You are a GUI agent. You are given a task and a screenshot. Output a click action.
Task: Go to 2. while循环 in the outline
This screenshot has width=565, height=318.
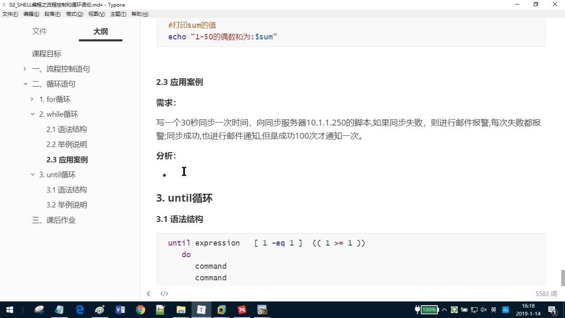(59, 114)
